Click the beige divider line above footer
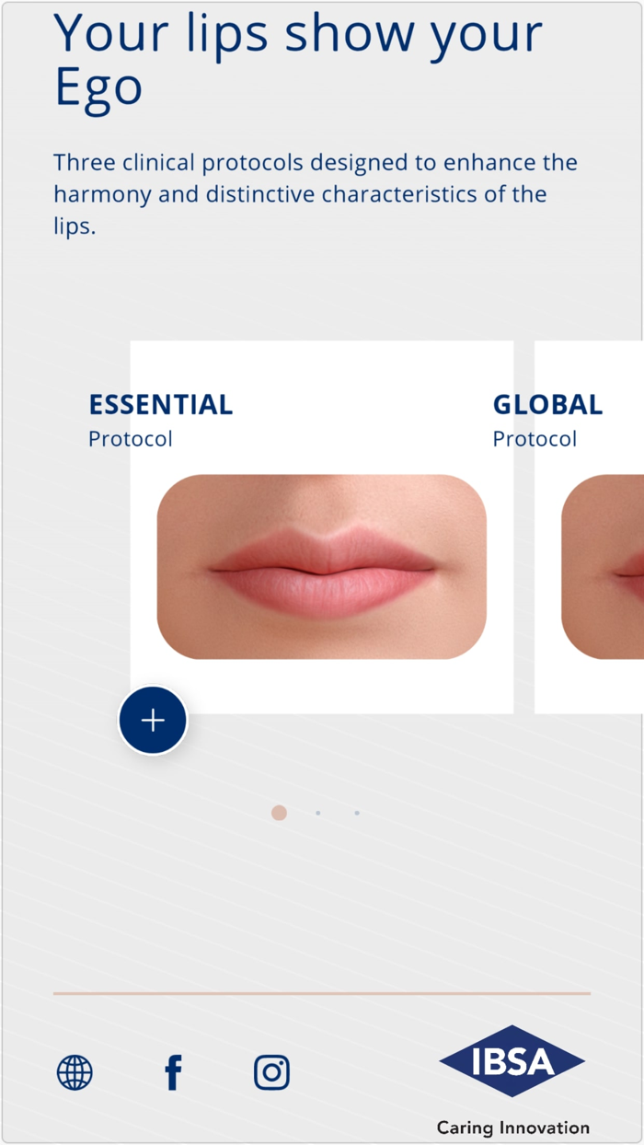The image size is (644, 1145). (322, 994)
